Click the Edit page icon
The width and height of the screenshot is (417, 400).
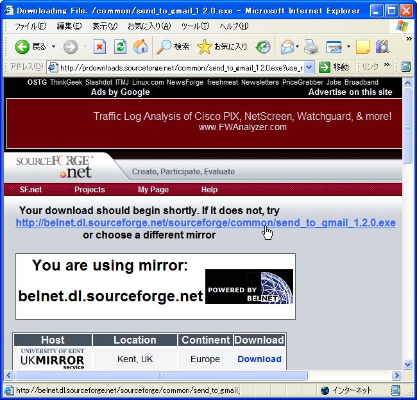tap(334, 47)
